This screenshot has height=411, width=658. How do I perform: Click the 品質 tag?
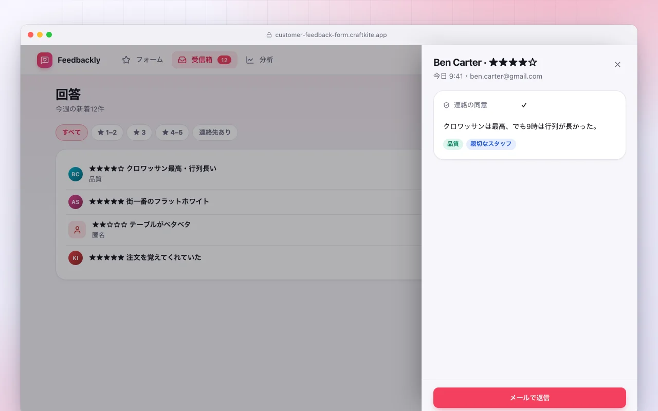point(453,144)
